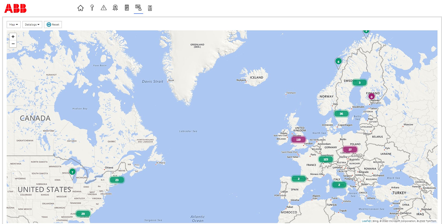Click the 27 cluster over Czechia
This screenshot has height=224, width=442.
pos(350,149)
